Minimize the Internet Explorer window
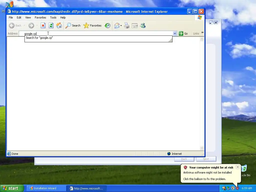256x192 pixels. point(189,11)
